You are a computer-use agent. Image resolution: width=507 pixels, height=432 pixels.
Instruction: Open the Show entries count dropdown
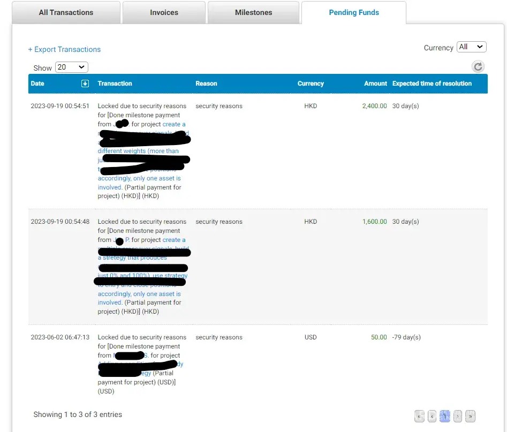(x=71, y=67)
